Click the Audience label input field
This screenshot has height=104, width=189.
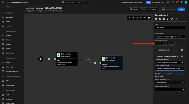[170, 37]
